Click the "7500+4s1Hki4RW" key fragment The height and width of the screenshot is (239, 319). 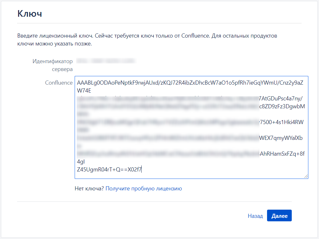click(282, 122)
